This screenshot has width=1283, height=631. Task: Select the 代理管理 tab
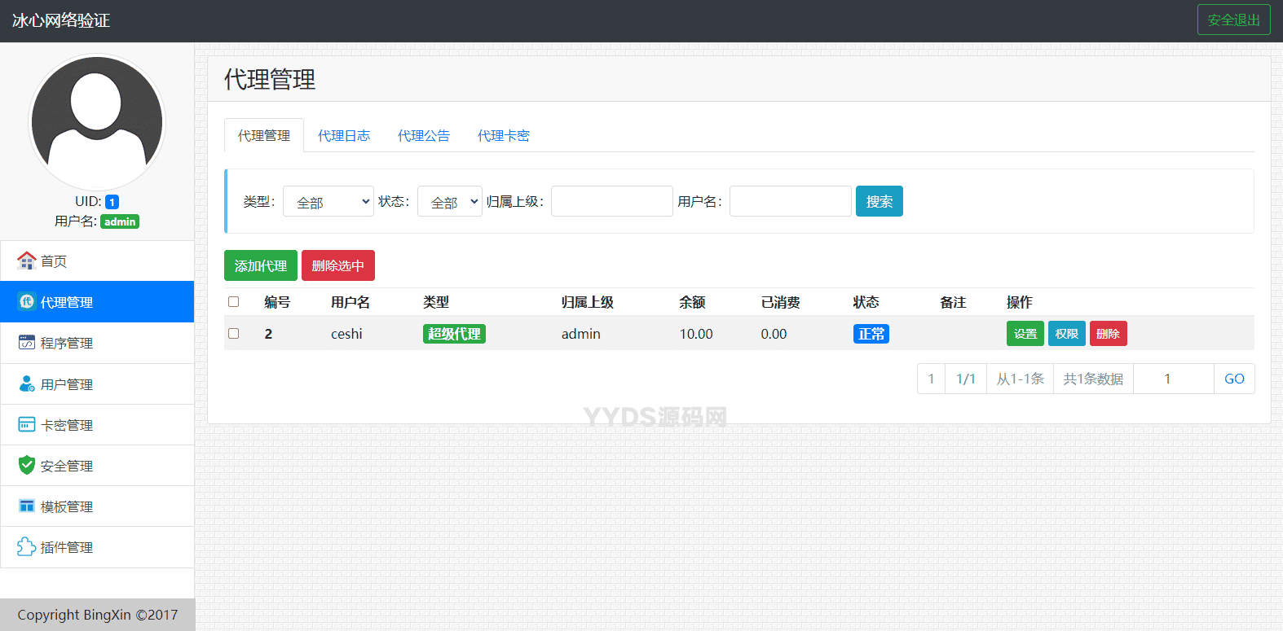click(x=264, y=135)
